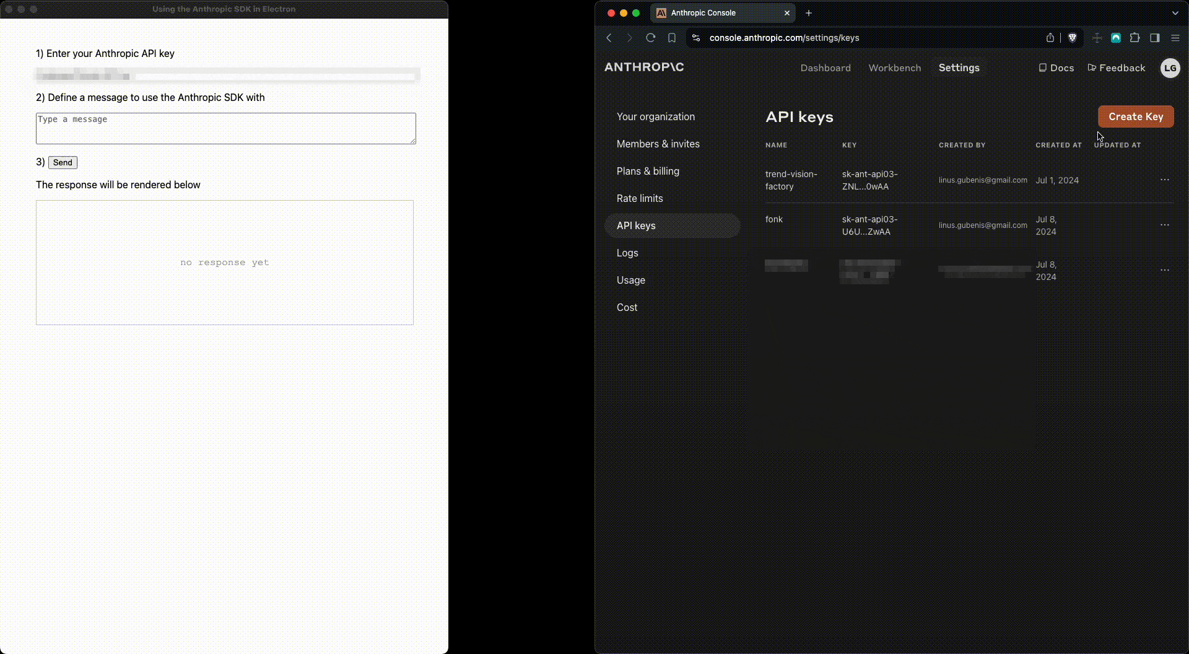Viewport: 1189px width, 654px height.
Task: Open the browser hamburger menu
Action: 1175,38
